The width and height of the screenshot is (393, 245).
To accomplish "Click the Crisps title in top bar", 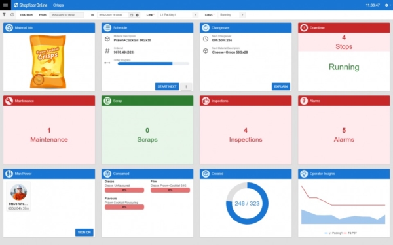I will point(58,5).
